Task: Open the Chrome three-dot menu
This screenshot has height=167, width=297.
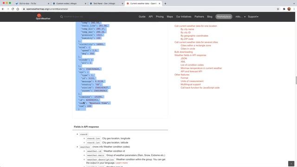Action: pos(294,9)
